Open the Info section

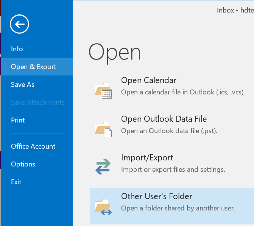[37, 49]
